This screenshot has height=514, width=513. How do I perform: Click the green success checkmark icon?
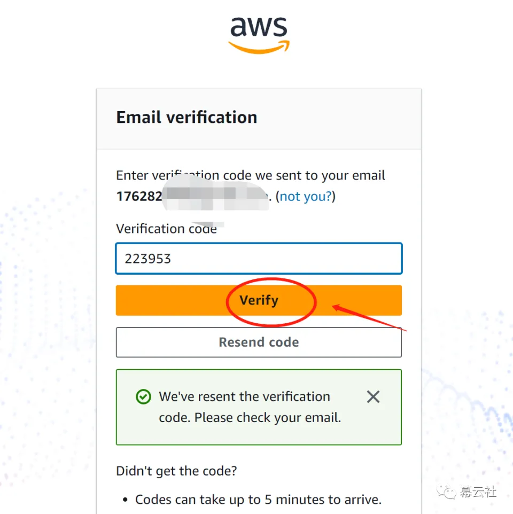point(143,396)
